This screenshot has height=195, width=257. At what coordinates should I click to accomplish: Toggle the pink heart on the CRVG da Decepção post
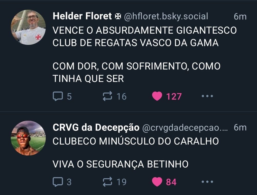[157, 182]
